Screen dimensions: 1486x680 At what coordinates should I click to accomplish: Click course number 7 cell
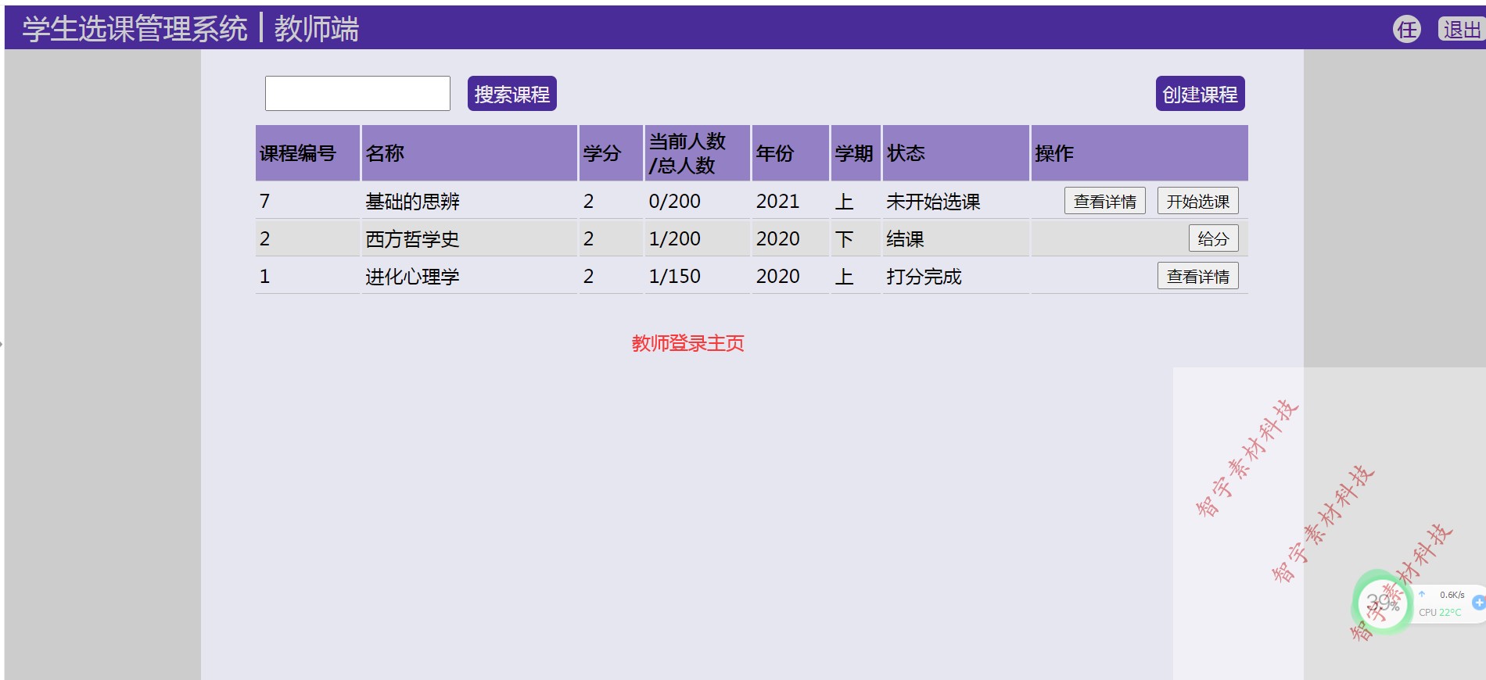pos(307,202)
